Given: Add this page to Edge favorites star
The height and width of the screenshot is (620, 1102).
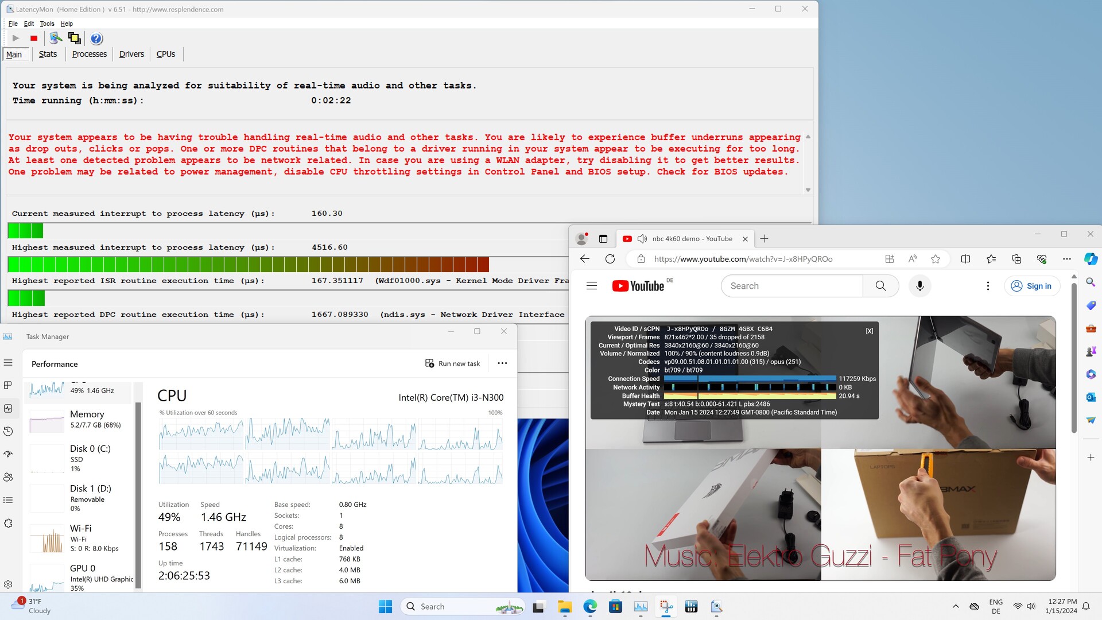Looking at the screenshot, I should pyautogui.click(x=936, y=259).
